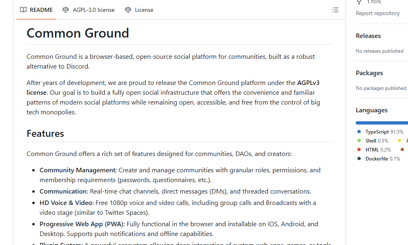Select the fork icon near 1 fork
This screenshot has height=245, width=408.
coord(359,2)
